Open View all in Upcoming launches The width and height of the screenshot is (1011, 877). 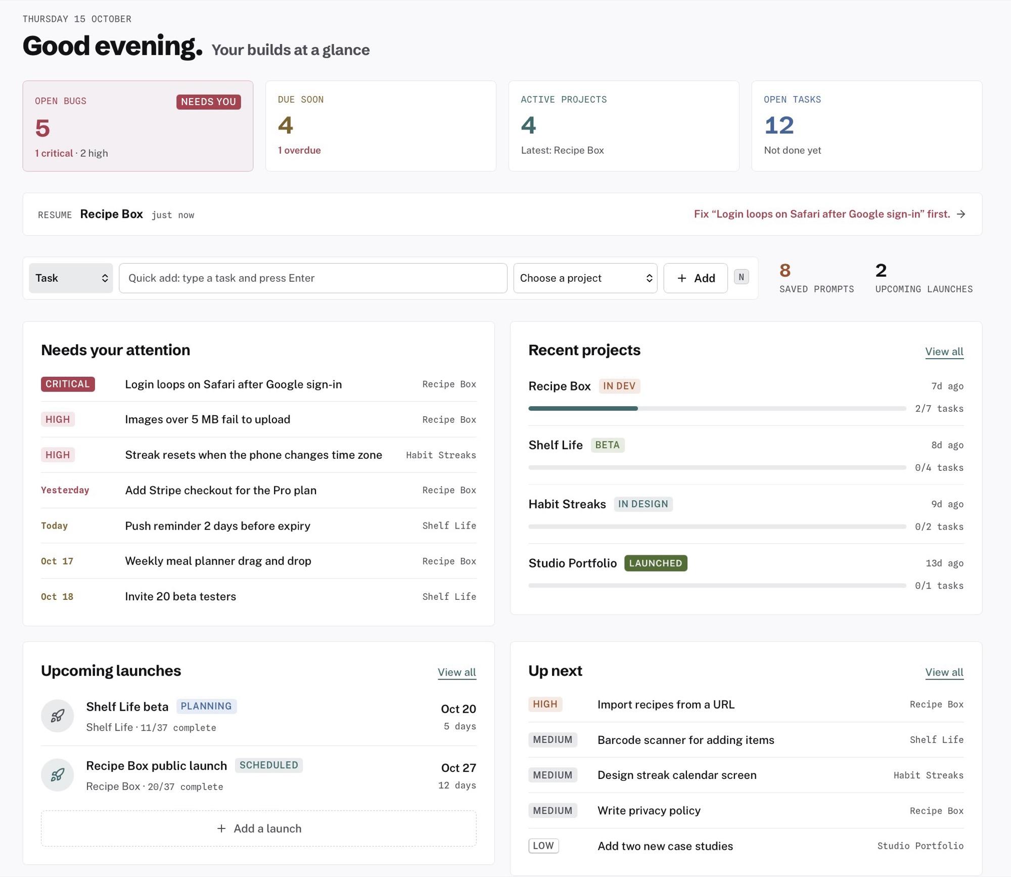(457, 672)
